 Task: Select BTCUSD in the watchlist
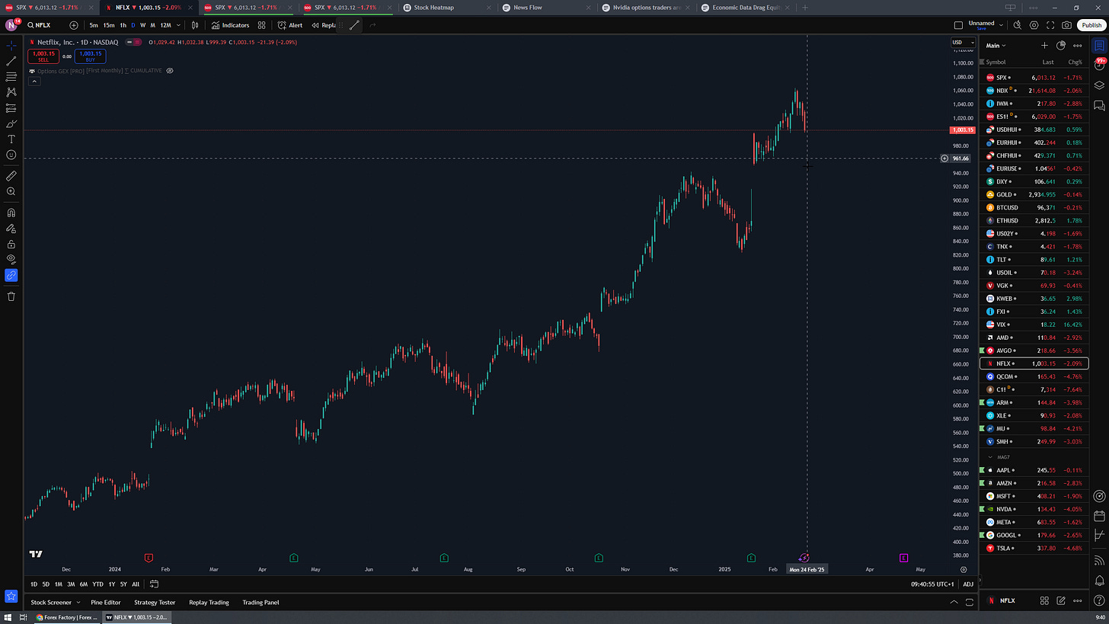pos(1034,208)
